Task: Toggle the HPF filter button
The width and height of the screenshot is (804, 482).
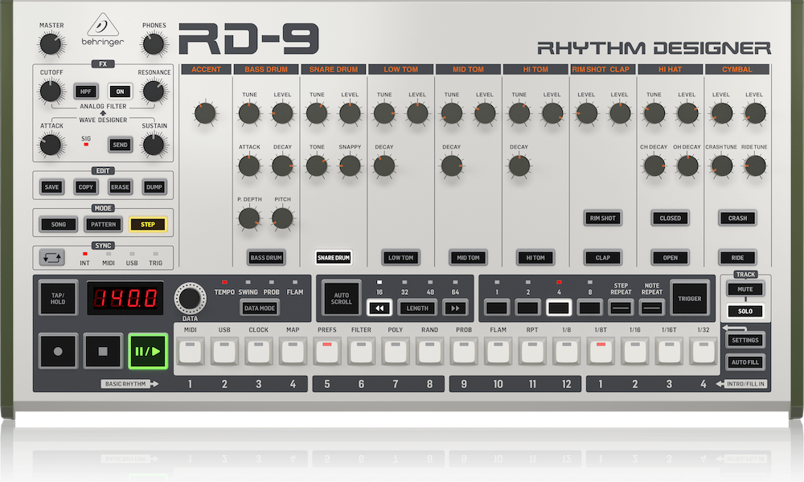Action: pyautogui.click(x=86, y=91)
